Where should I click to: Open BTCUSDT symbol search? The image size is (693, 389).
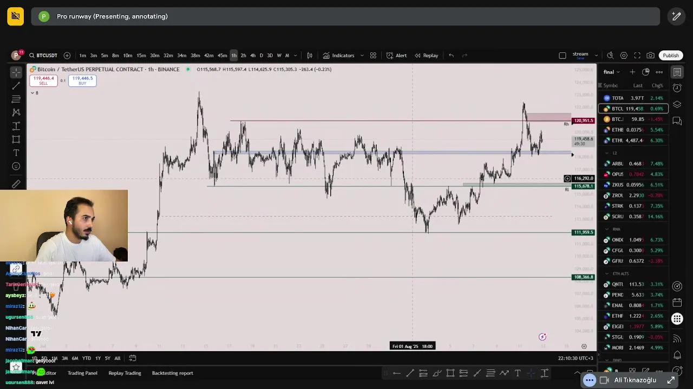tap(43, 55)
